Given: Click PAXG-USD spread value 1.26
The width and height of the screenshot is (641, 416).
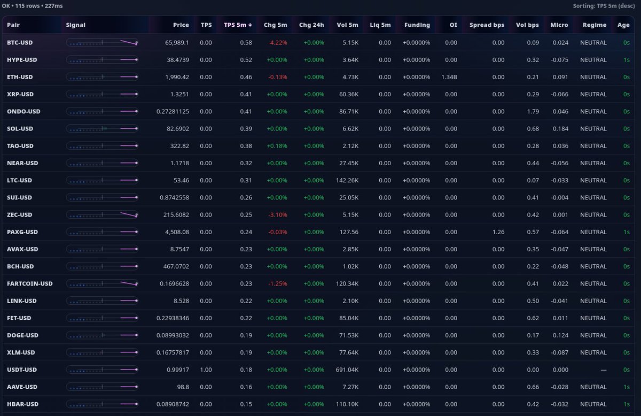Looking at the screenshot, I should (x=498, y=232).
